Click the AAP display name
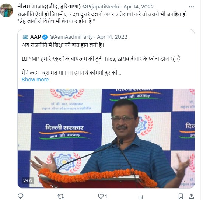The height and width of the screenshot is (200, 203). point(36,37)
